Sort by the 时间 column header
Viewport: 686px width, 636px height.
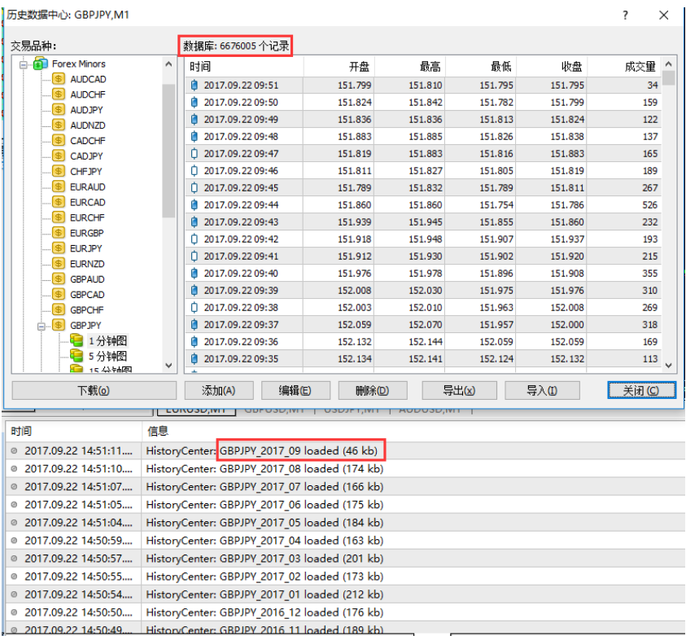coord(200,67)
